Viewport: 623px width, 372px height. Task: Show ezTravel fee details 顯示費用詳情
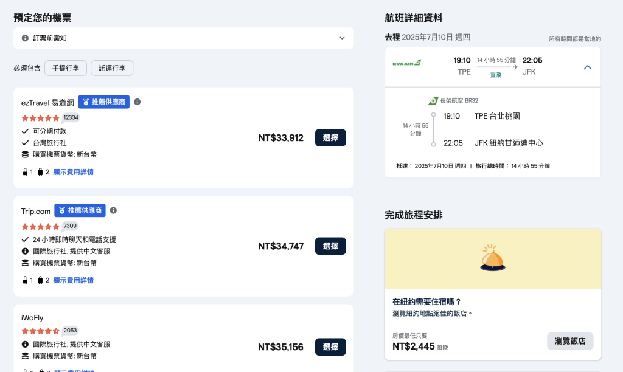[x=73, y=172]
